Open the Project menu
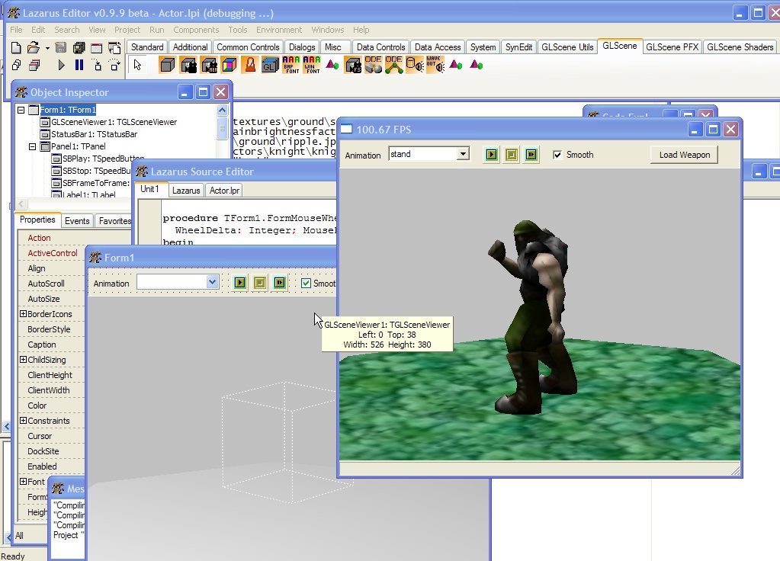This screenshot has height=561, width=780. [127, 30]
